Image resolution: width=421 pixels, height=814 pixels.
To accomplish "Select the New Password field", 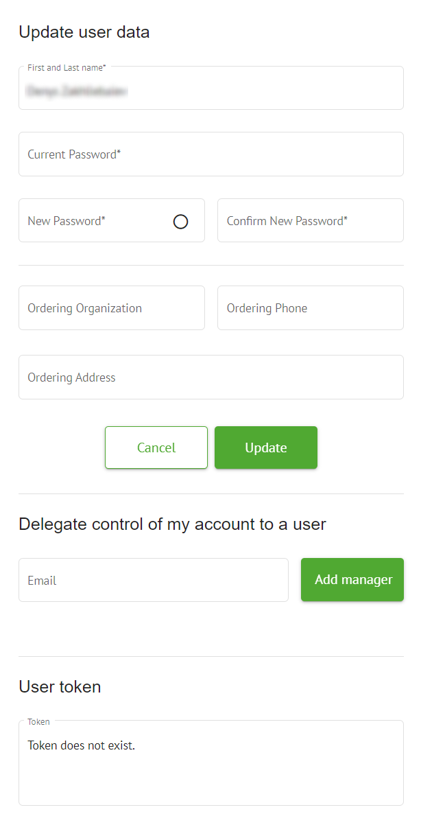I will click(x=96, y=221).
